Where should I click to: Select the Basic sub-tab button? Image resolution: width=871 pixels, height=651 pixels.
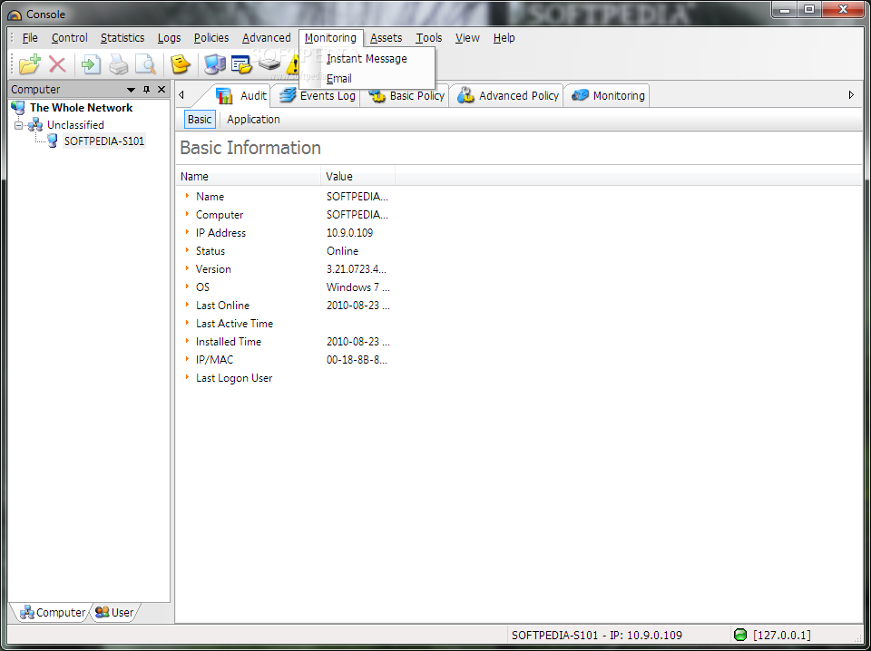(x=200, y=120)
